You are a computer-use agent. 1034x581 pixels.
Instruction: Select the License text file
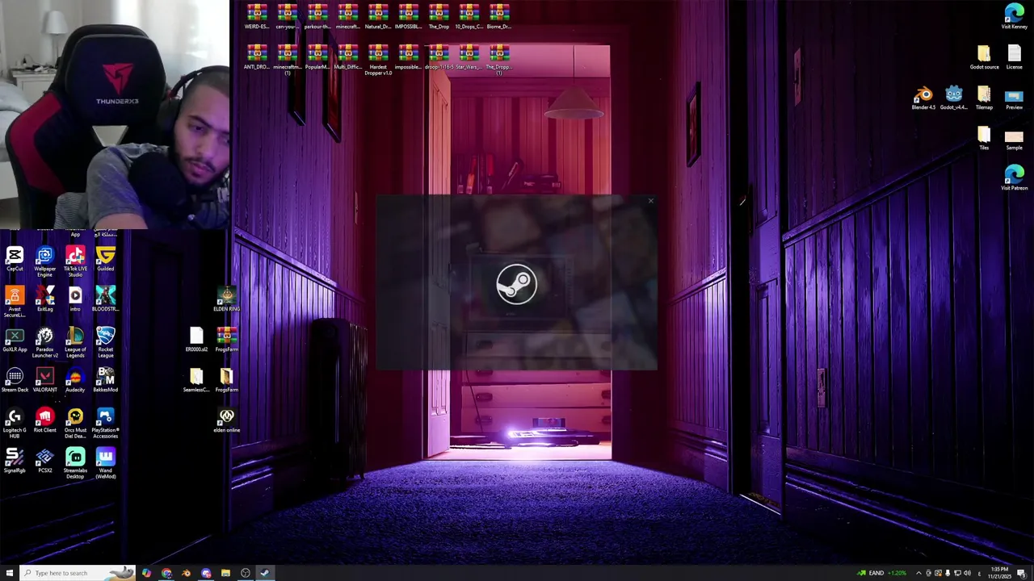(x=1014, y=57)
